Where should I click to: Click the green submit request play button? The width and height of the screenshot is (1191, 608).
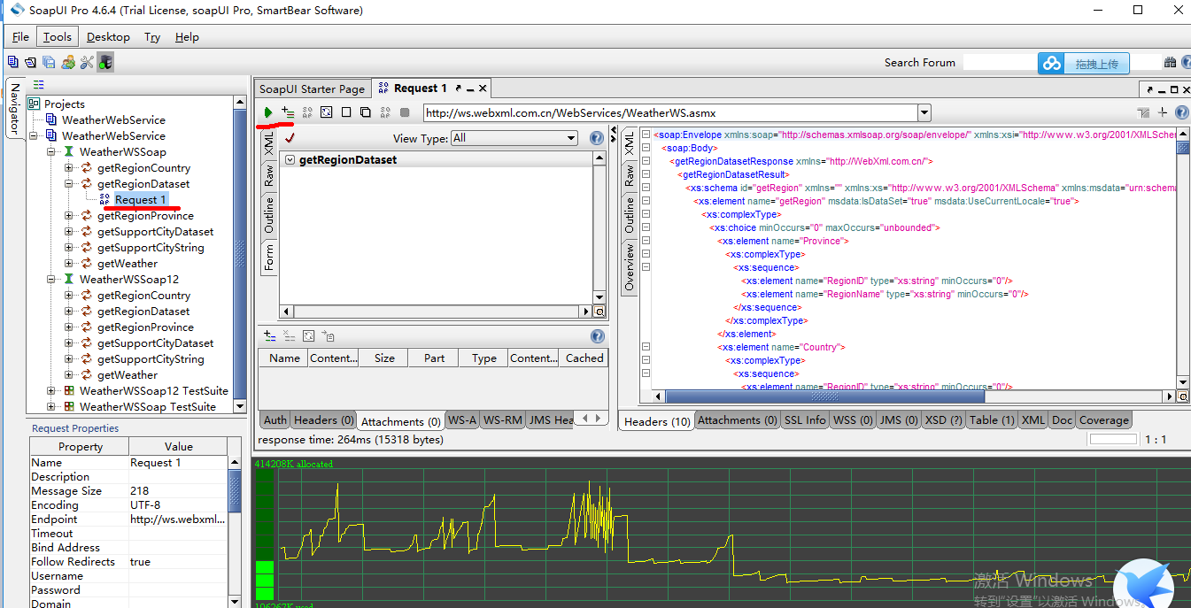268,112
